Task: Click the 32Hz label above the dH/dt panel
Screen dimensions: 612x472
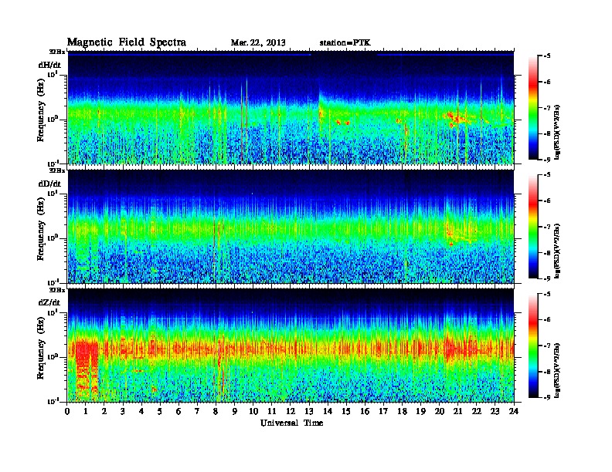Action: (x=57, y=52)
